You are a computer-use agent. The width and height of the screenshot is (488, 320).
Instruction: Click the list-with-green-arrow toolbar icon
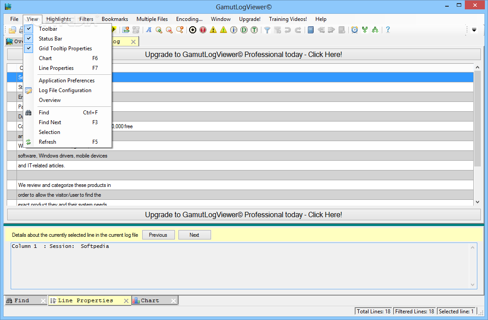coord(126,30)
